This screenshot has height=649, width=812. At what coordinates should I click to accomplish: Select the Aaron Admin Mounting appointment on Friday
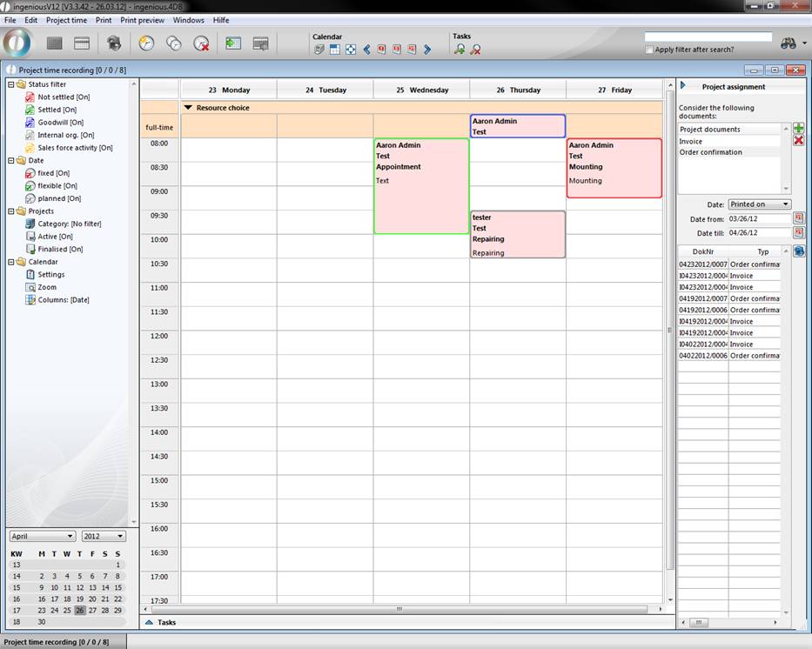point(614,168)
